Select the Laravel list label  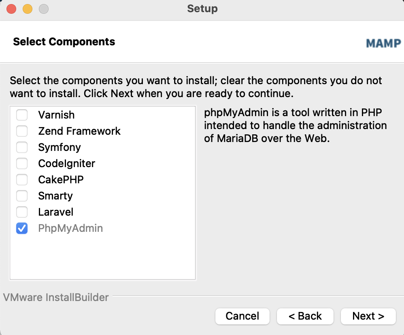(55, 212)
